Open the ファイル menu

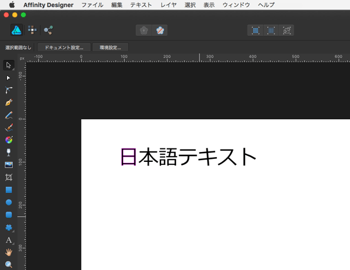coord(92,5)
